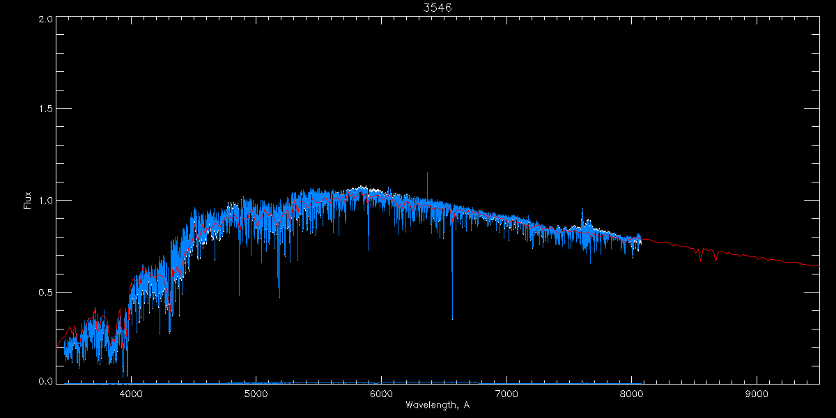Click the 0.0 flux tick label
The image size is (836, 418).
45,381
